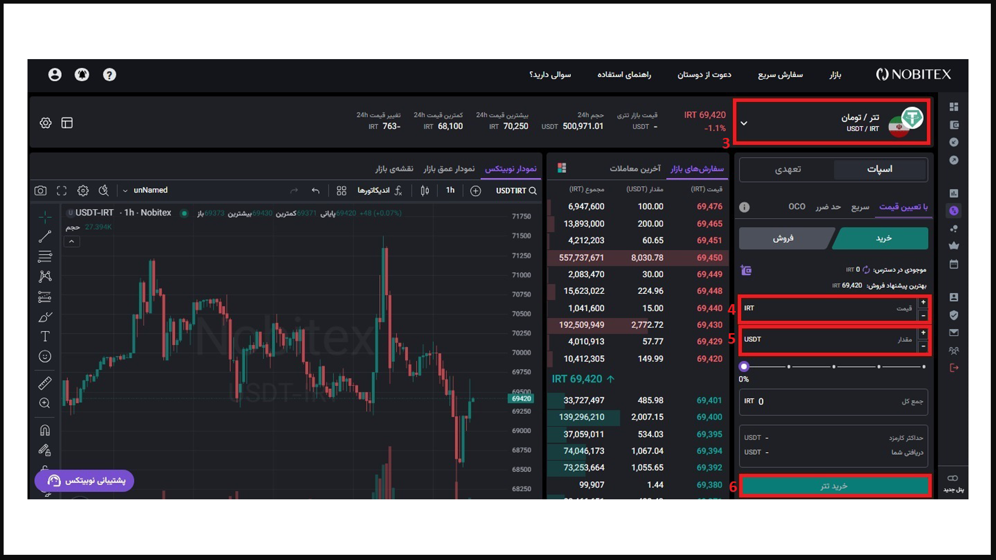Undo last chart action
The width and height of the screenshot is (996, 560).
click(315, 191)
